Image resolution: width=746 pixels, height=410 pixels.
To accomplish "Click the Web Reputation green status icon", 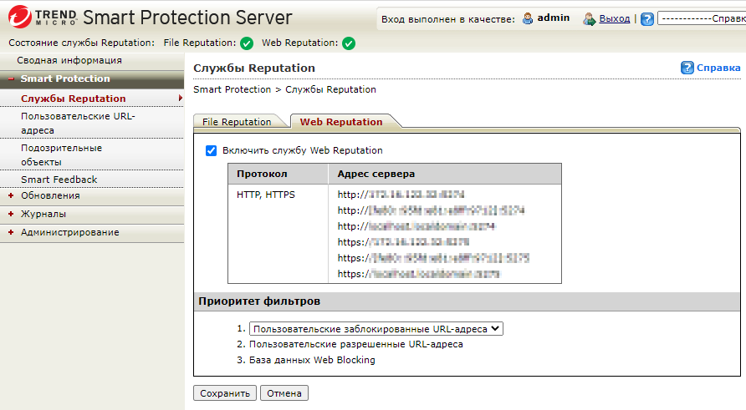I will (349, 43).
